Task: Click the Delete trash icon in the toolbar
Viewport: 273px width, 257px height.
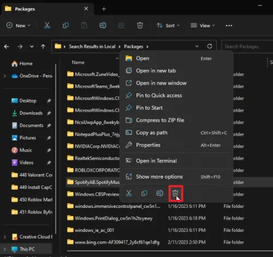Action: pyautogui.click(x=140, y=26)
